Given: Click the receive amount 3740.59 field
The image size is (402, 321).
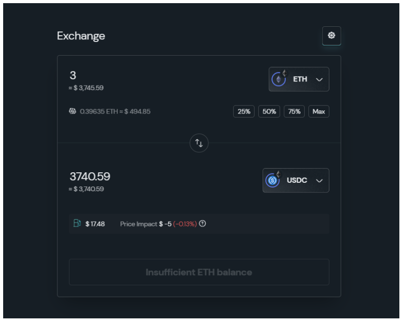Looking at the screenshot, I should coord(90,177).
